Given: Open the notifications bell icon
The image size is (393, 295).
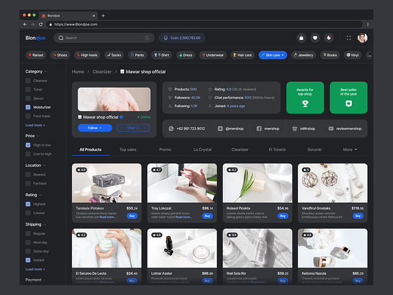Looking at the screenshot, I should 329,37.
